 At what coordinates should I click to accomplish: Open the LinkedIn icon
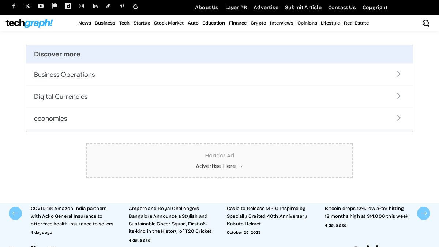(95, 6)
